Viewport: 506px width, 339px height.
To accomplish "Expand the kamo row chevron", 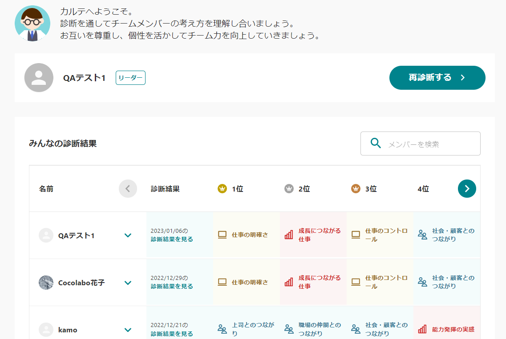I will click(x=128, y=330).
